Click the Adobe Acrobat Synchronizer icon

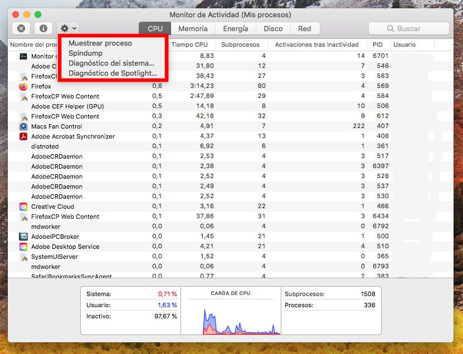(x=23, y=136)
